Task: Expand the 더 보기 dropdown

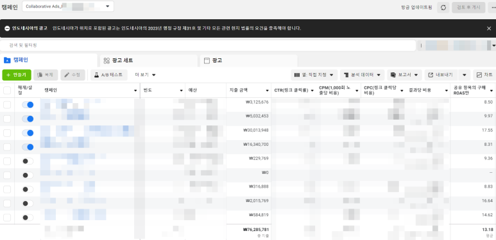Action: tap(145, 75)
